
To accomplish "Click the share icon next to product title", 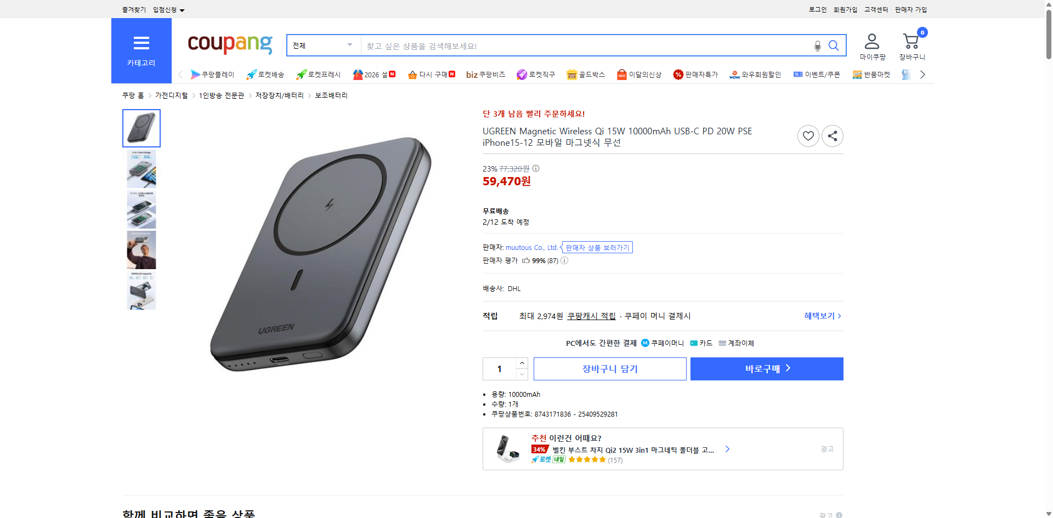I will click(832, 135).
